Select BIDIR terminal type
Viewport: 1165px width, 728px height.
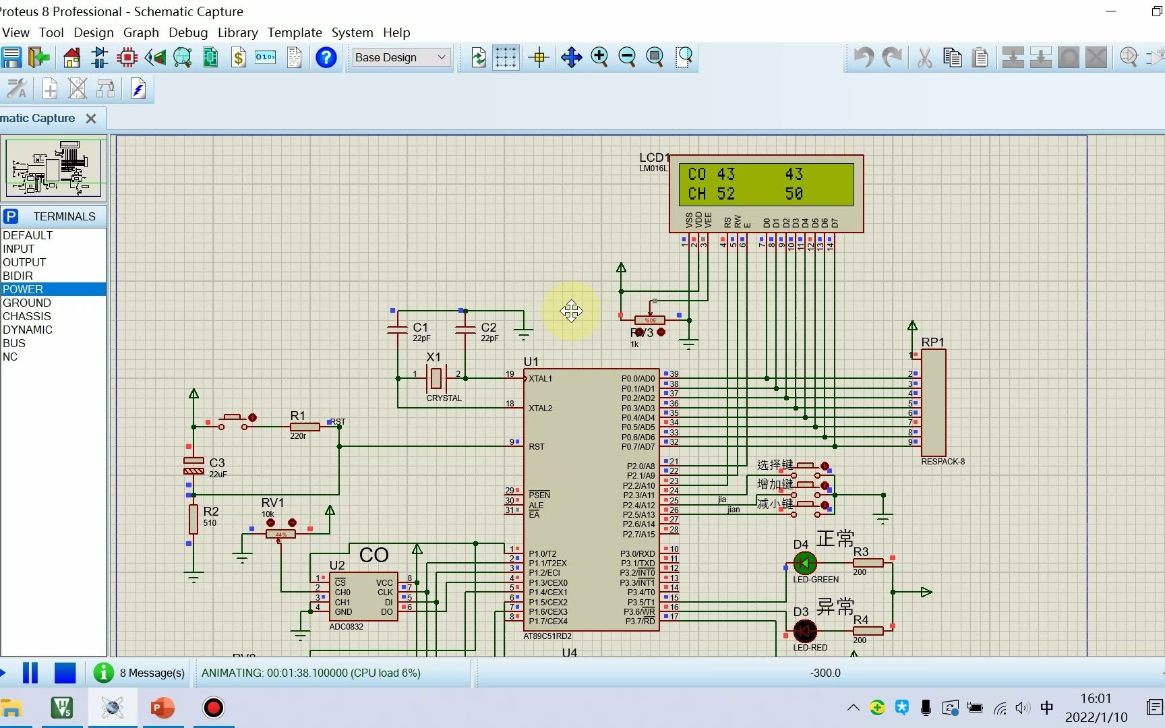coord(53,276)
